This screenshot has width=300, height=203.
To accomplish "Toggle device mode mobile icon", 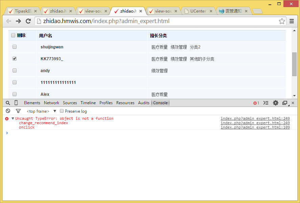I will click(16, 103).
